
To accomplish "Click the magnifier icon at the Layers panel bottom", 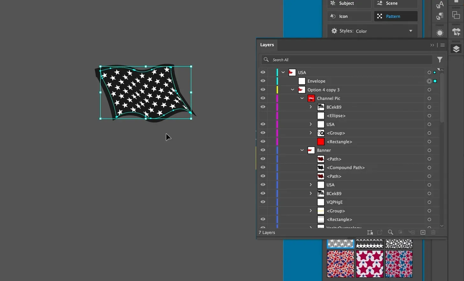I will [x=390, y=232].
